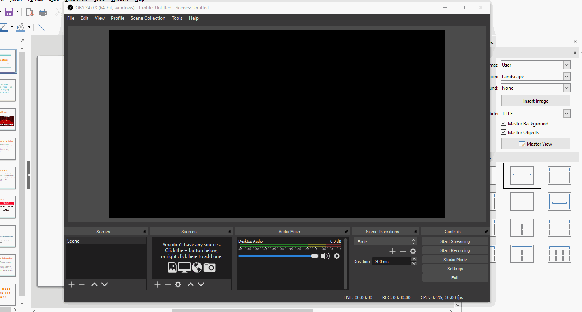
Task: Open the View menu in OBS
Action: (100, 18)
